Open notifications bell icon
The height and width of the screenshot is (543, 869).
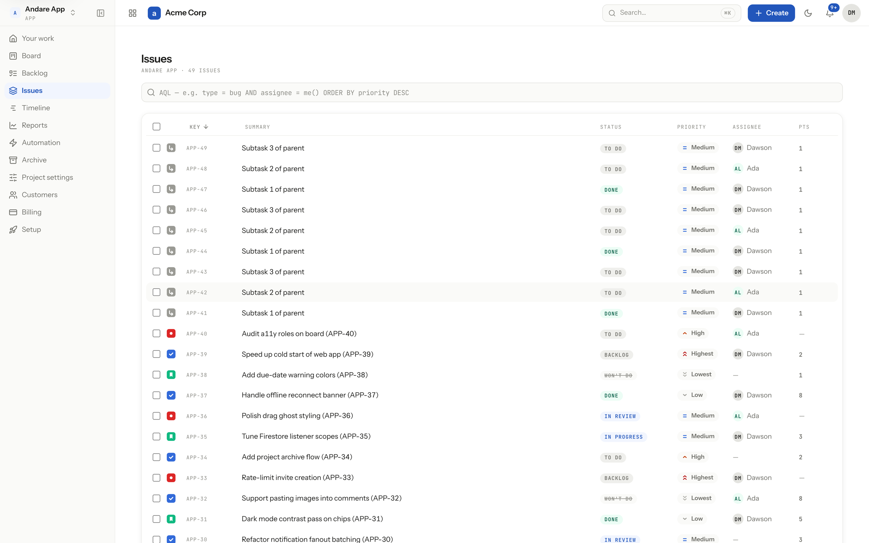tap(830, 13)
